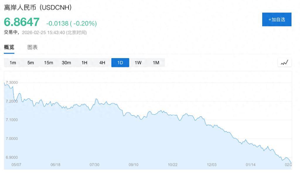
Task: Switch to the 图表 tab
Action: (x=33, y=47)
